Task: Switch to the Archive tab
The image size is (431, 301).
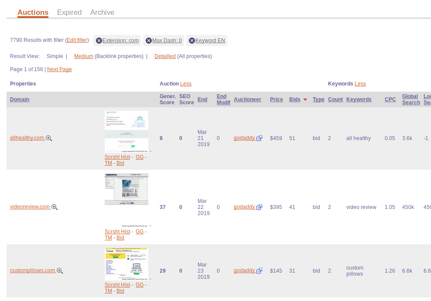Action: tap(102, 12)
